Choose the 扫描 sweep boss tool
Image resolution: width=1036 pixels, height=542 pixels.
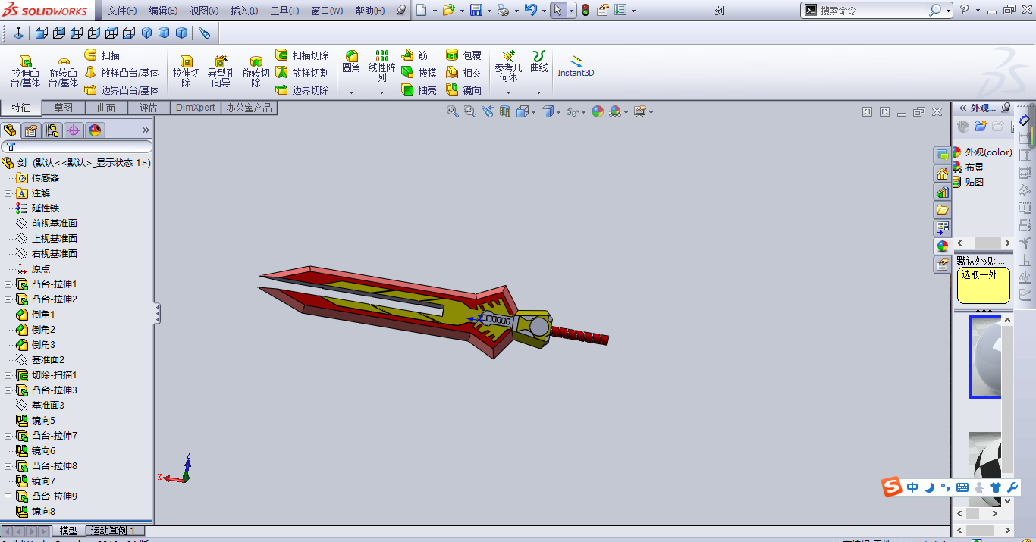tap(102, 55)
